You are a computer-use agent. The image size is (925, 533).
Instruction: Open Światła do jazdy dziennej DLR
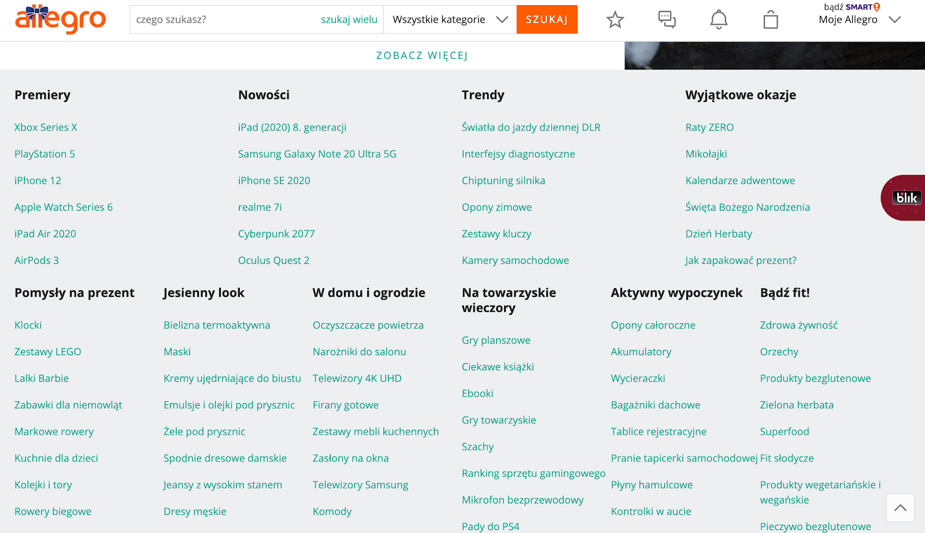click(x=531, y=128)
